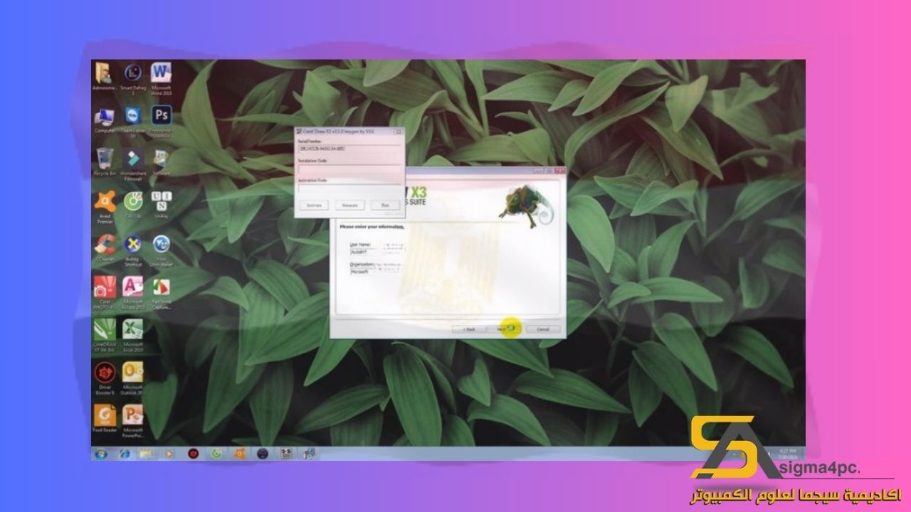The height and width of the screenshot is (512, 911).
Task: Click Next in the Corel installer
Action: 505,329
